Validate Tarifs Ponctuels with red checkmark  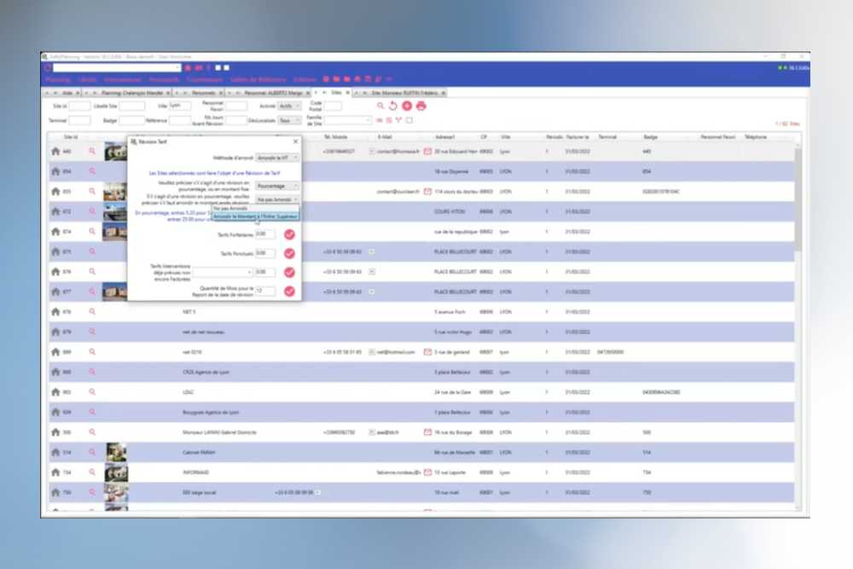click(289, 253)
